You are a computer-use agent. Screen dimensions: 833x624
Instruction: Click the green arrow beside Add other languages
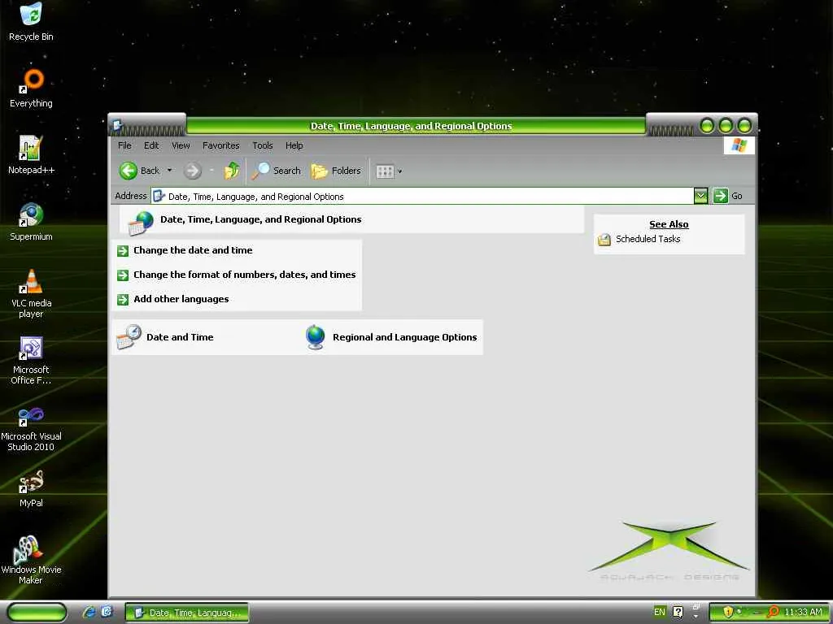click(x=123, y=299)
